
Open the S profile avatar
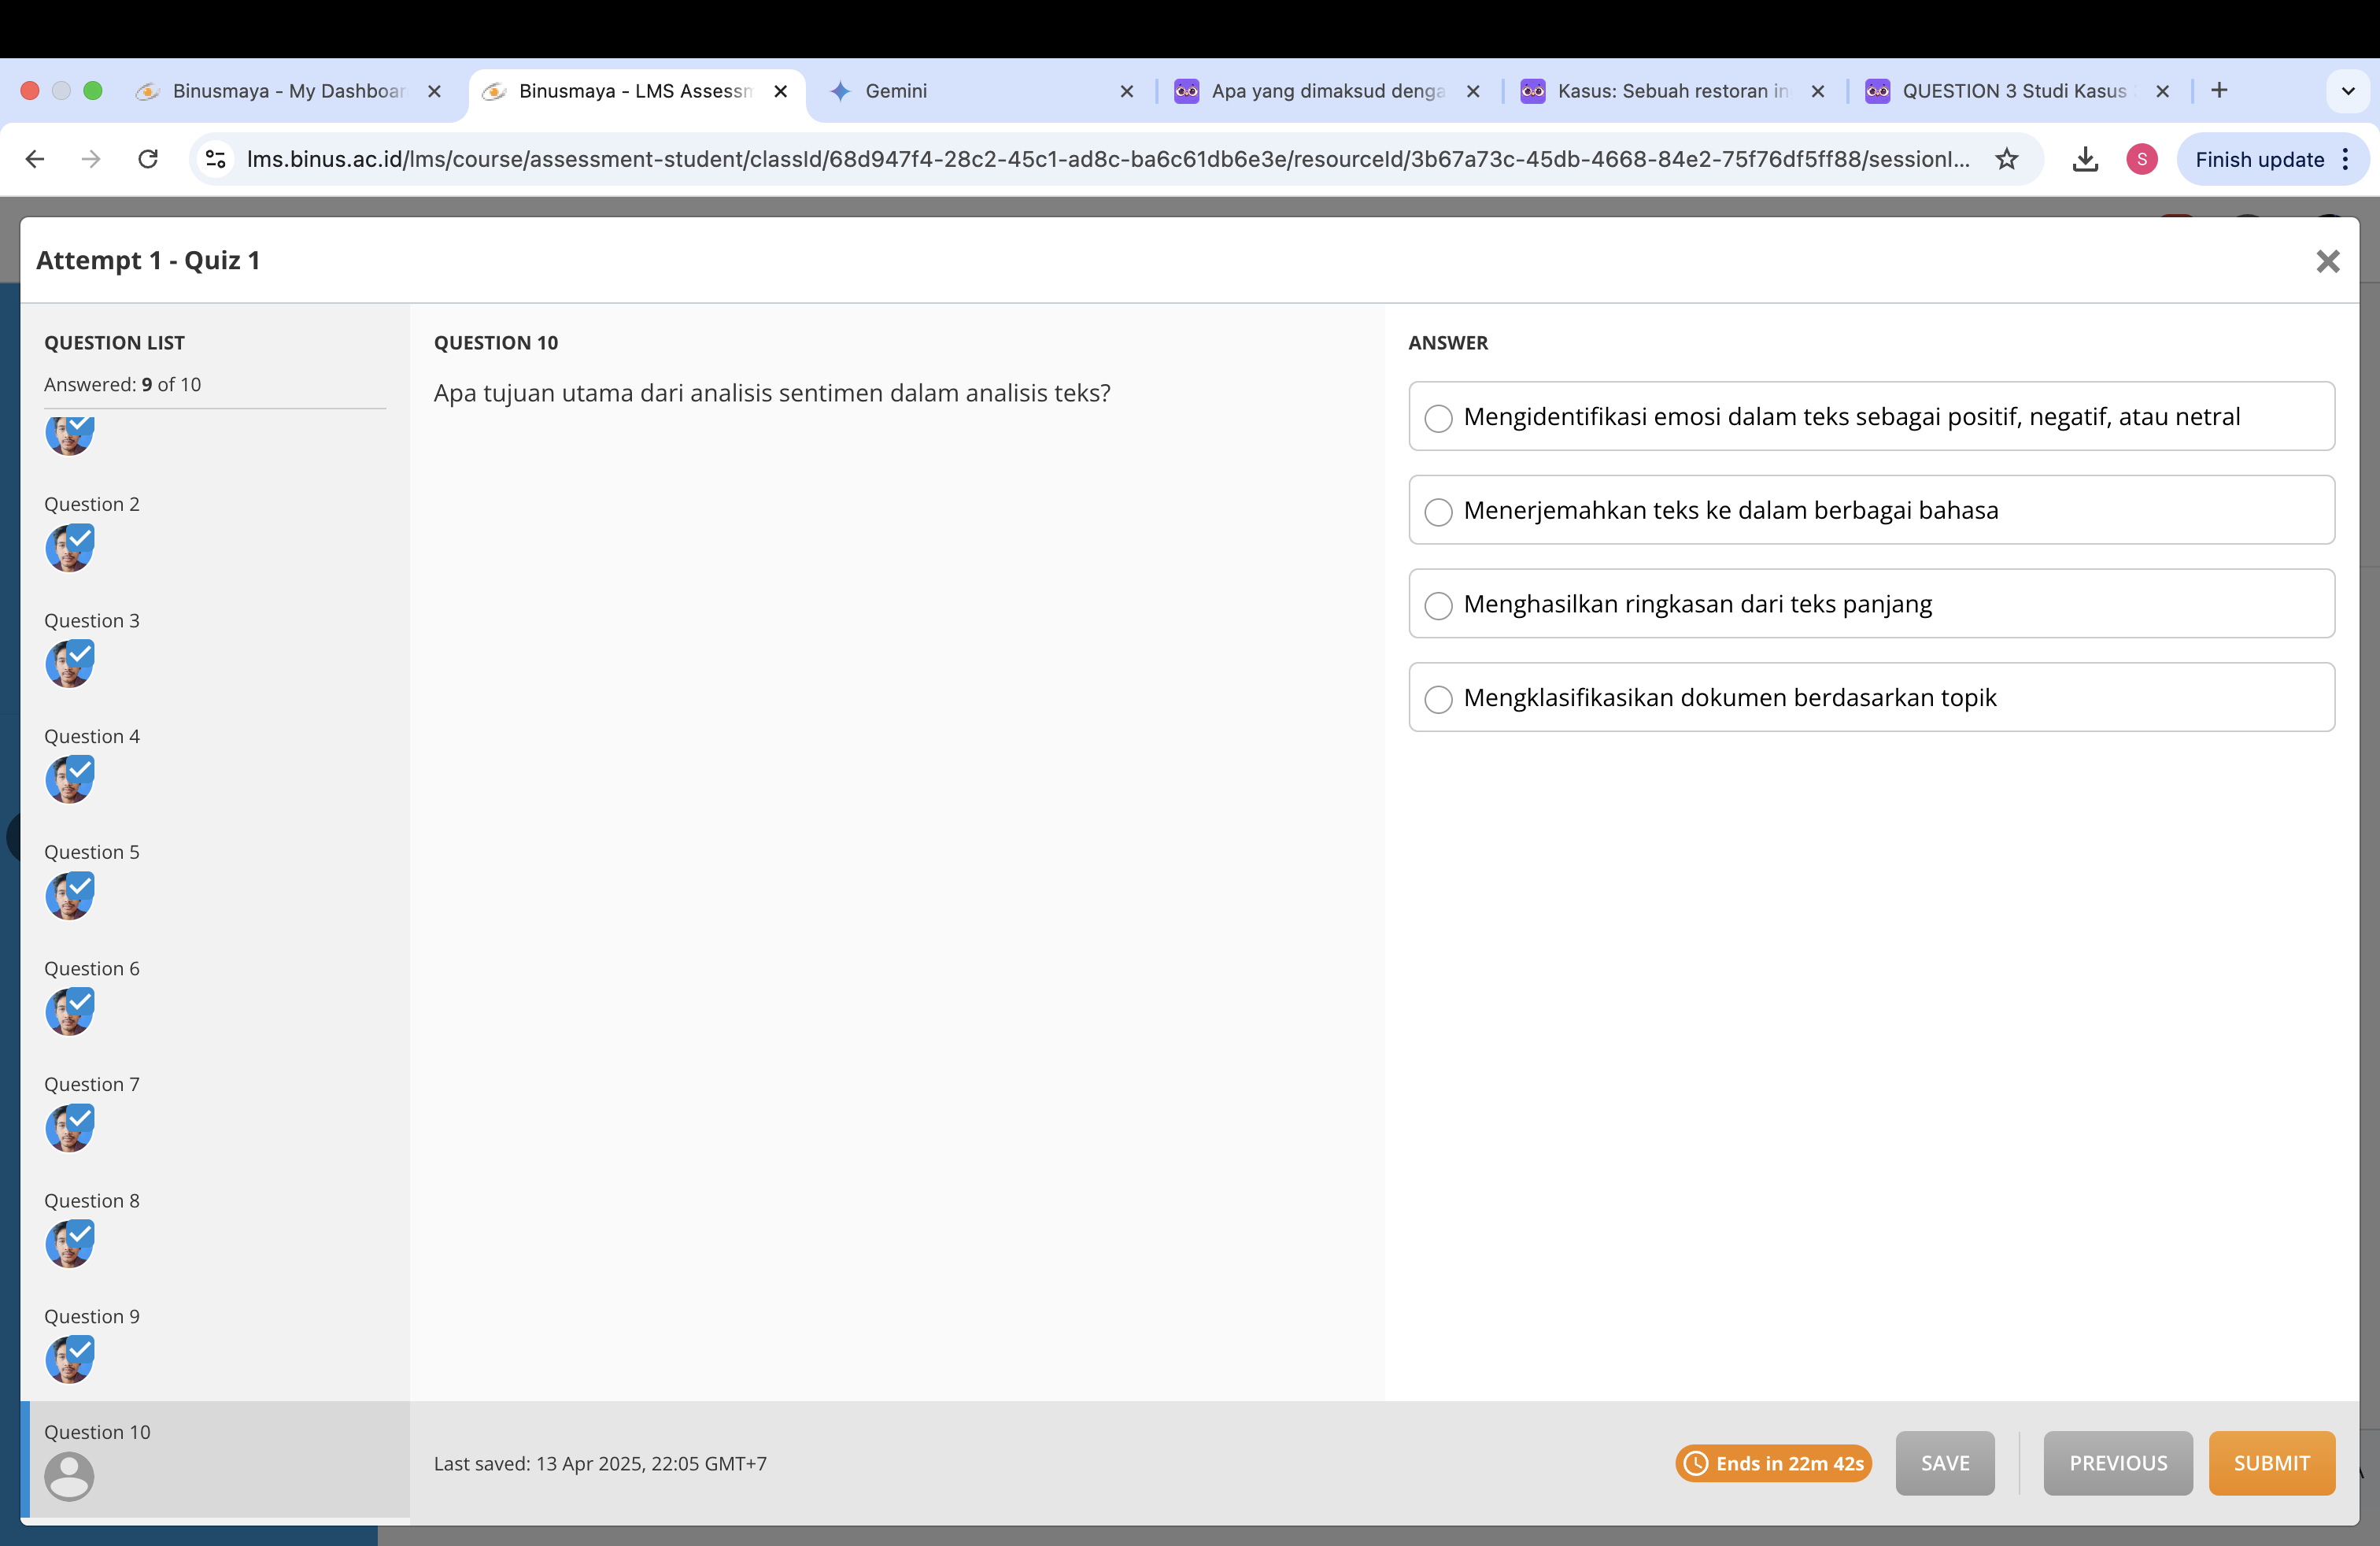tap(2141, 159)
